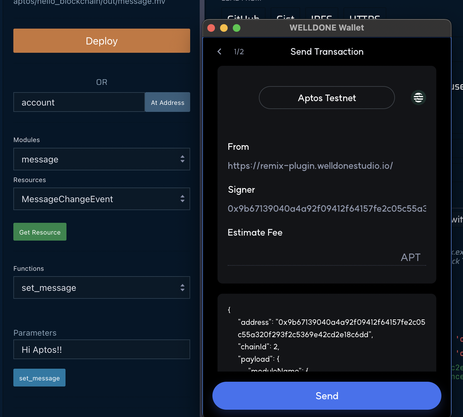
Task: Confirm transaction with the Send button
Action: (327, 396)
